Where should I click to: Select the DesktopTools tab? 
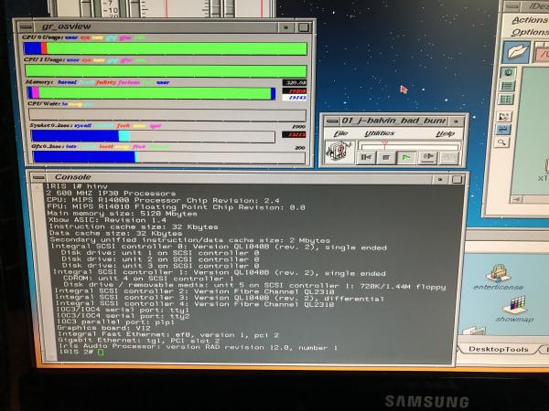pos(504,349)
